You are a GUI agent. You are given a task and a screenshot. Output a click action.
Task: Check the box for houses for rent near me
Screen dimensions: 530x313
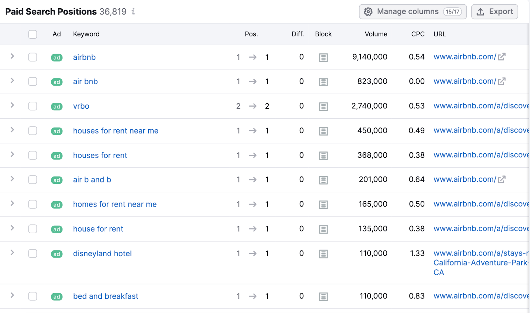[33, 131]
